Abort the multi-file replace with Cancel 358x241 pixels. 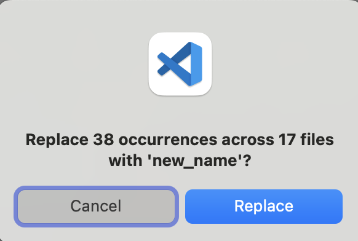tap(96, 207)
